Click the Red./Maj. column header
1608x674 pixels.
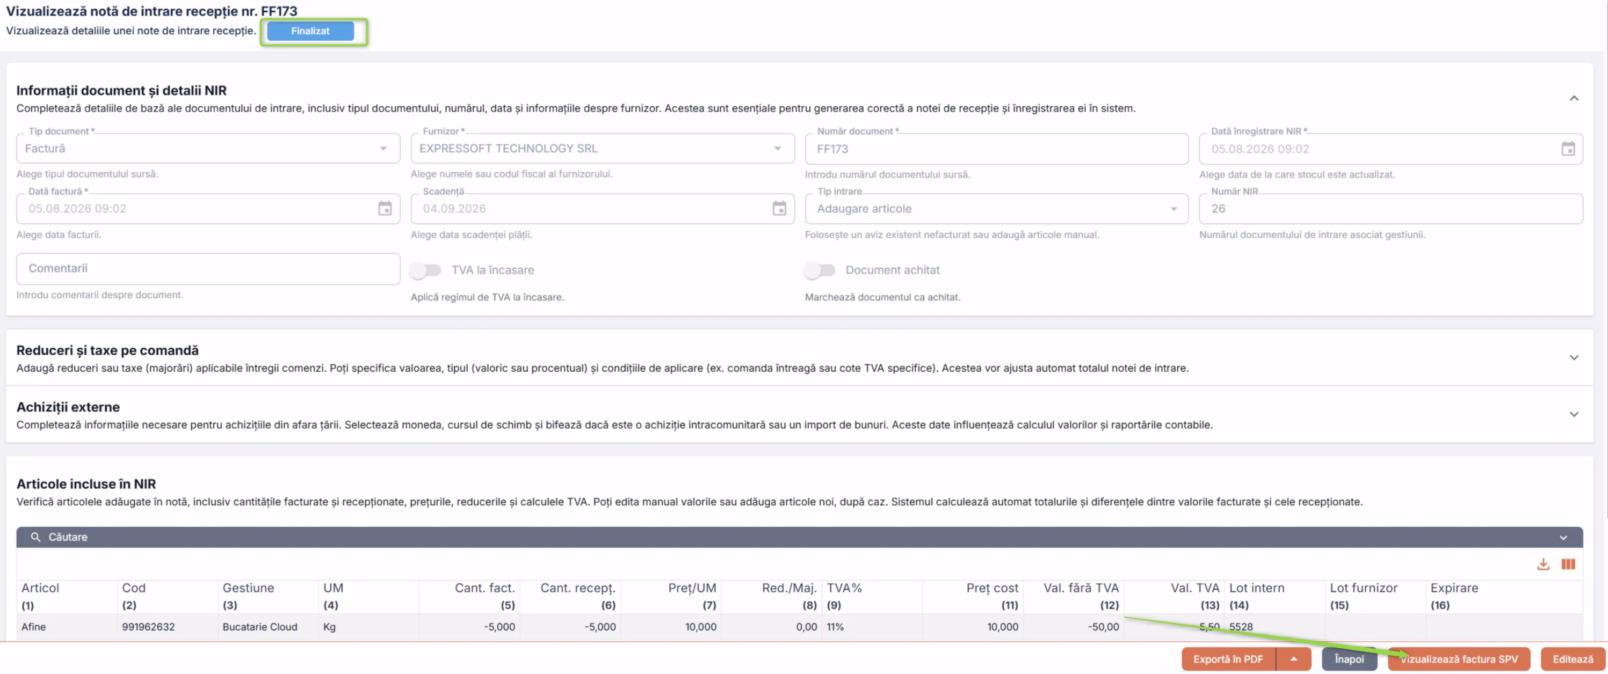pos(772,596)
